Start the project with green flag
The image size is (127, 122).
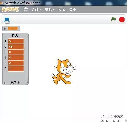[x=113, y=19]
